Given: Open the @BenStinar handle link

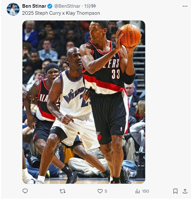Looking at the screenshot, I should tap(67, 6).
